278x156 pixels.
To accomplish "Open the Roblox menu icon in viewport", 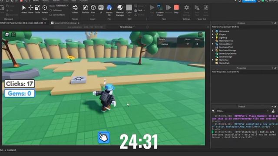I will 7,34.
